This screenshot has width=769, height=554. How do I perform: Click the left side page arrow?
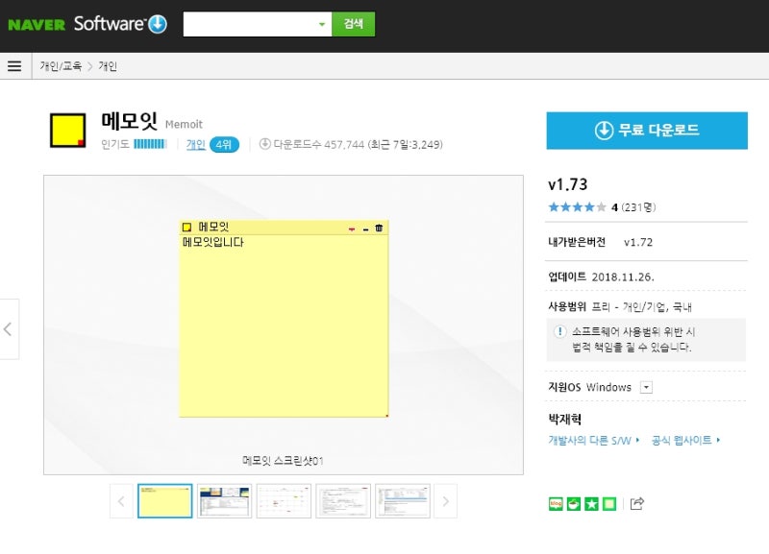[x=9, y=329]
